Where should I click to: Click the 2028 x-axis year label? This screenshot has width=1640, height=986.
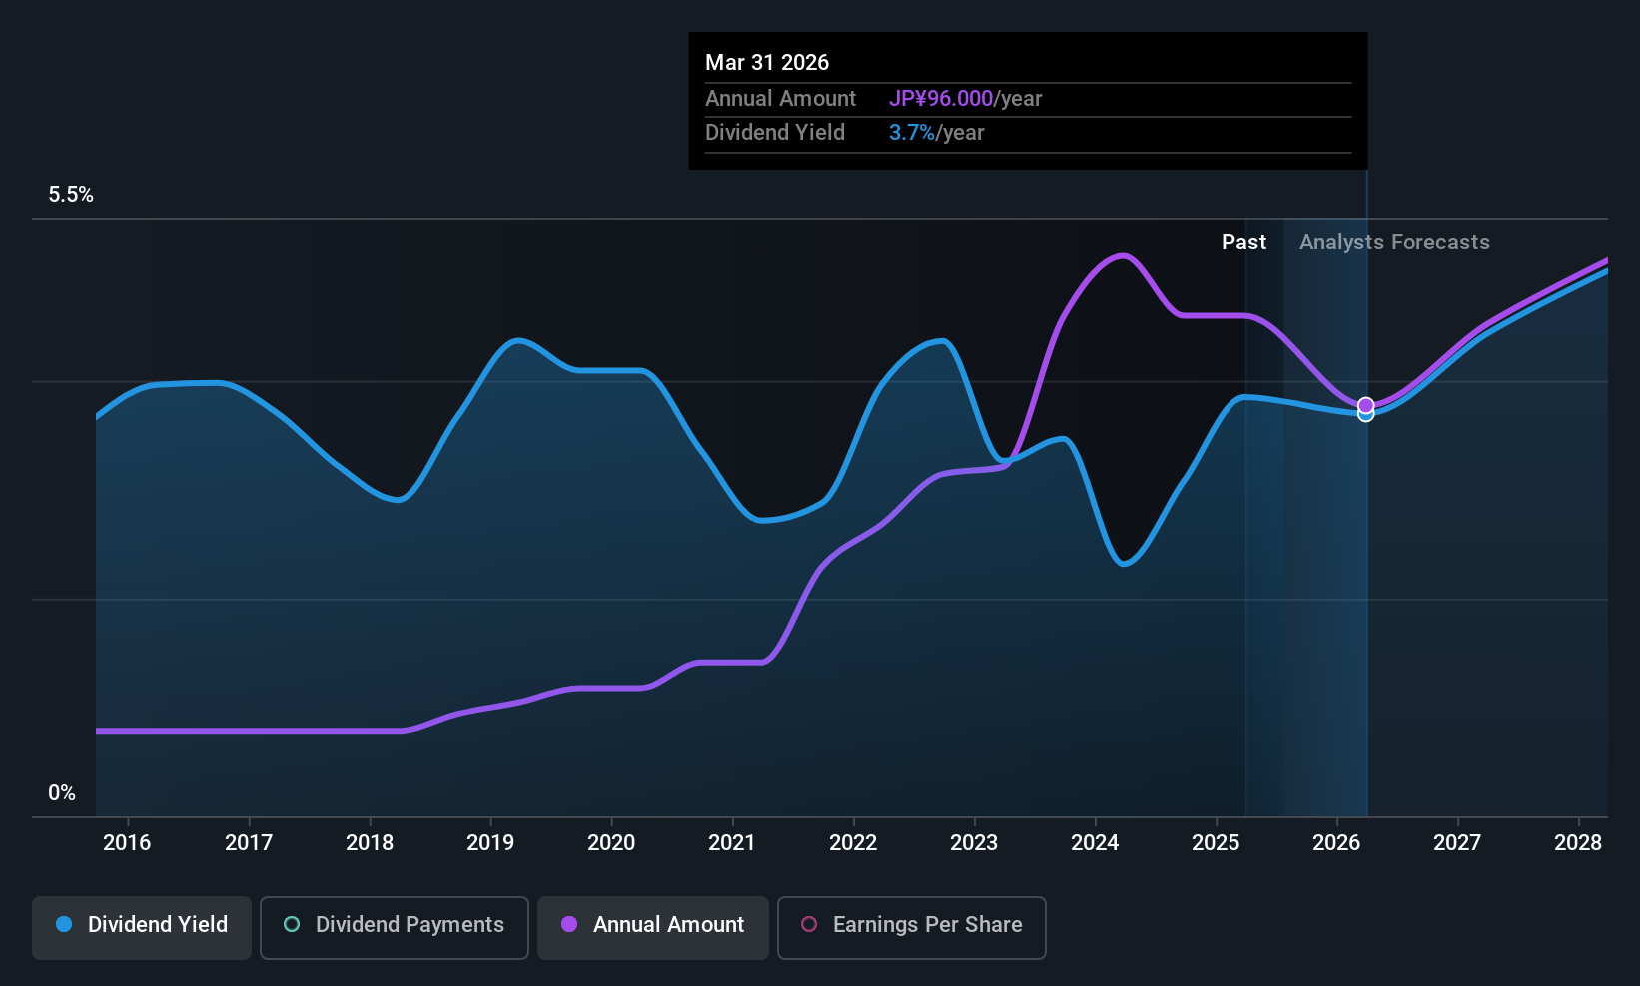[x=1578, y=843]
